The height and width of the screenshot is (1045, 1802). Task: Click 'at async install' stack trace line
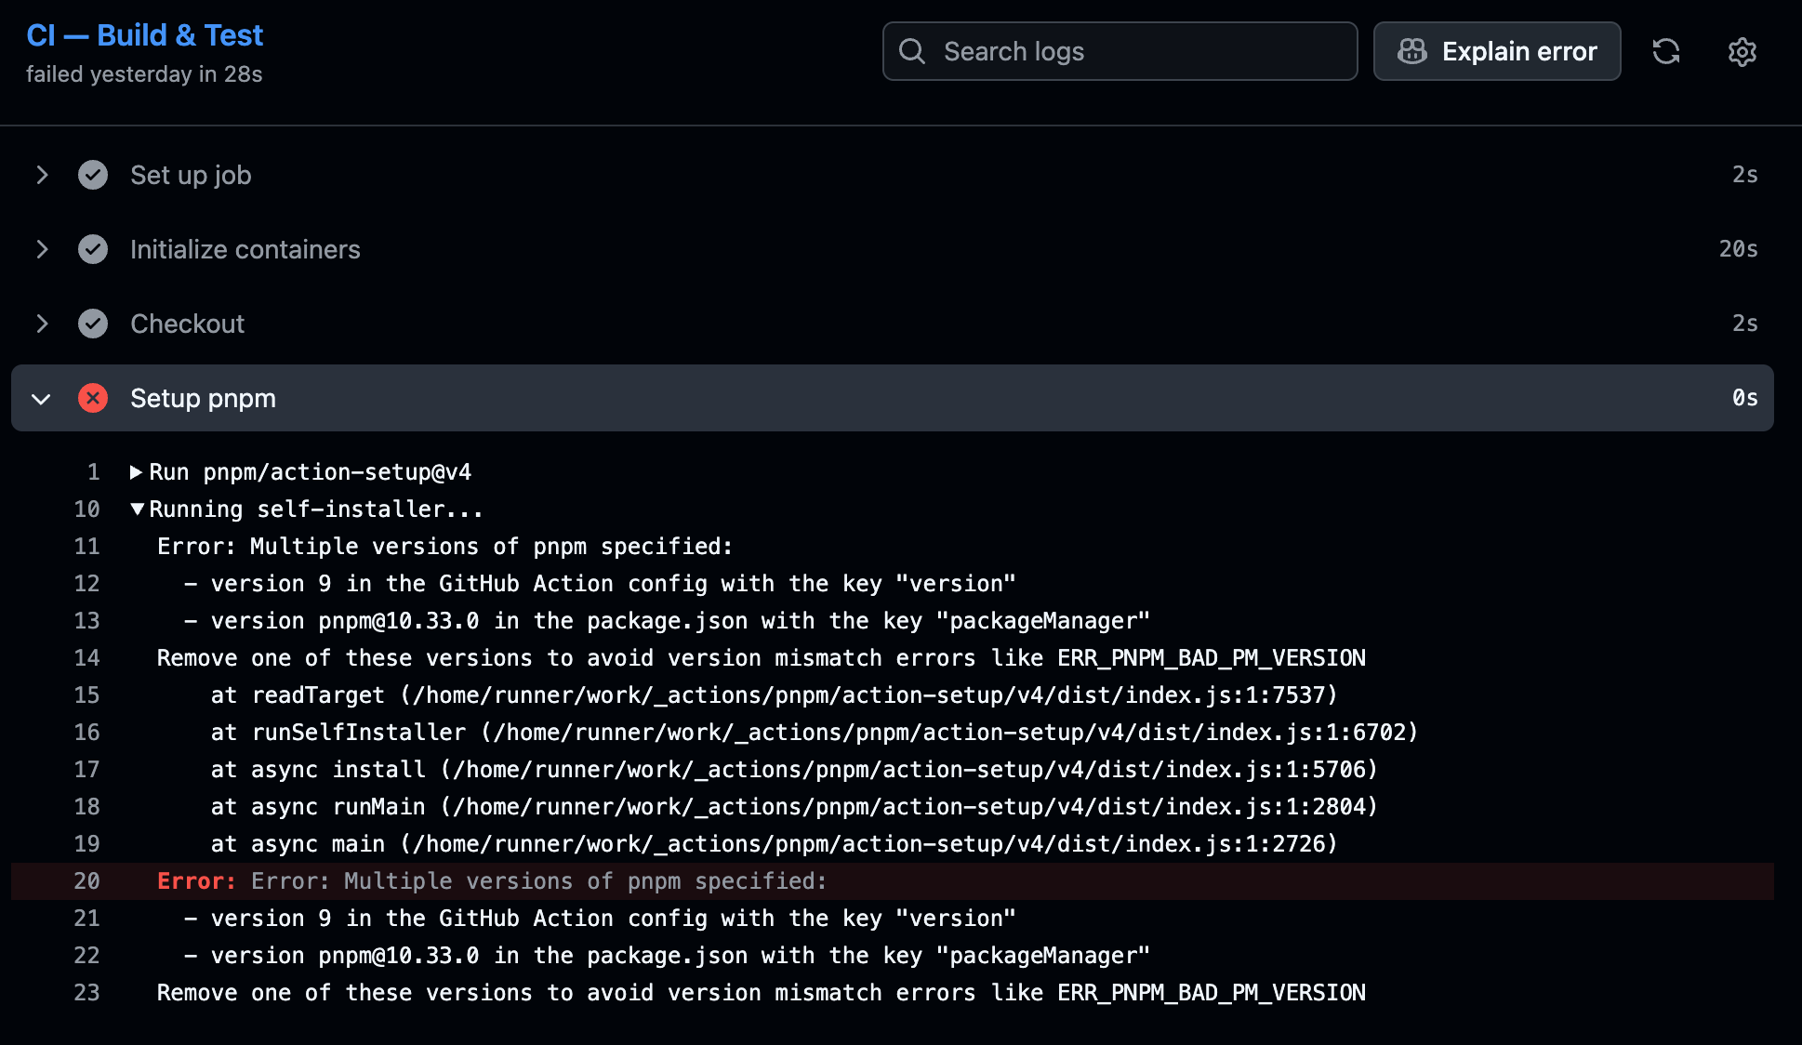(794, 770)
